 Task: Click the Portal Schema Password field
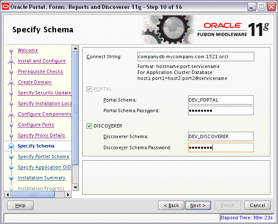coord(221,111)
